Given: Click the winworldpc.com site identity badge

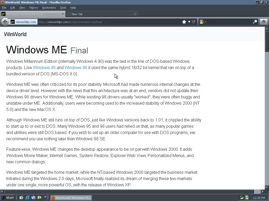Looking at the screenshot, I should tap(23, 22).
